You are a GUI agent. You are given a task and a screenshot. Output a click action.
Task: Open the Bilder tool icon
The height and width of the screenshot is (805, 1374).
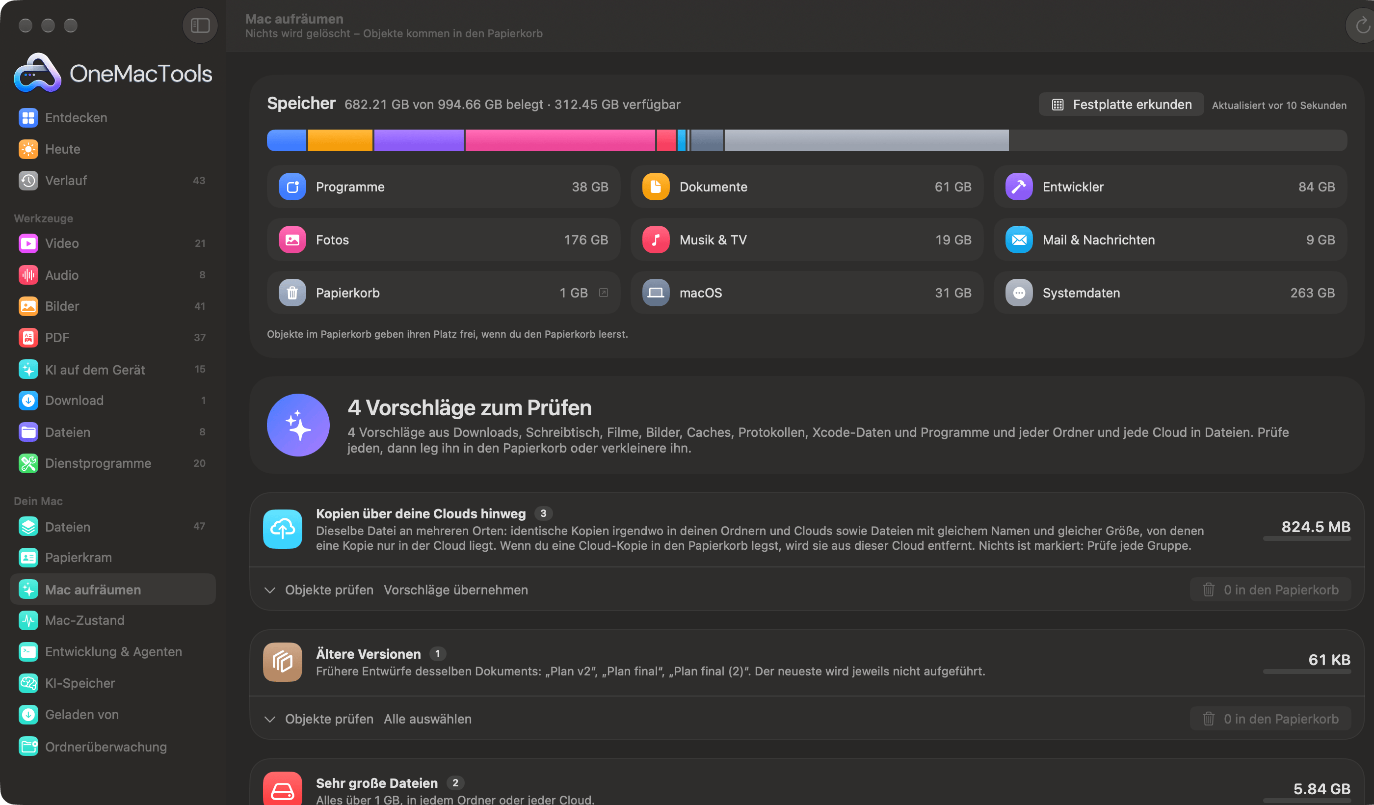28,306
